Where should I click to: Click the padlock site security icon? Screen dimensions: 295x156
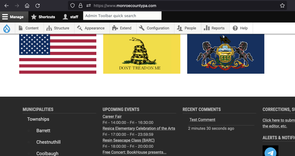(81, 6)
